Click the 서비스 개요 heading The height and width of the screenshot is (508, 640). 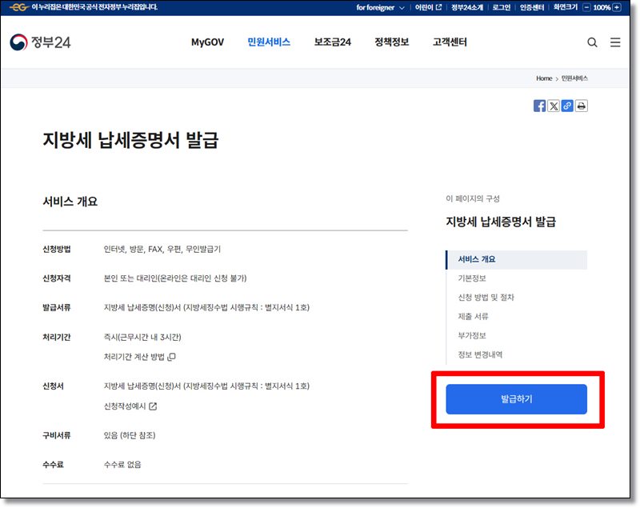[70, 202]
